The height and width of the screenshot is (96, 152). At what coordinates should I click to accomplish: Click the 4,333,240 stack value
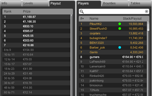coord(137,52)
